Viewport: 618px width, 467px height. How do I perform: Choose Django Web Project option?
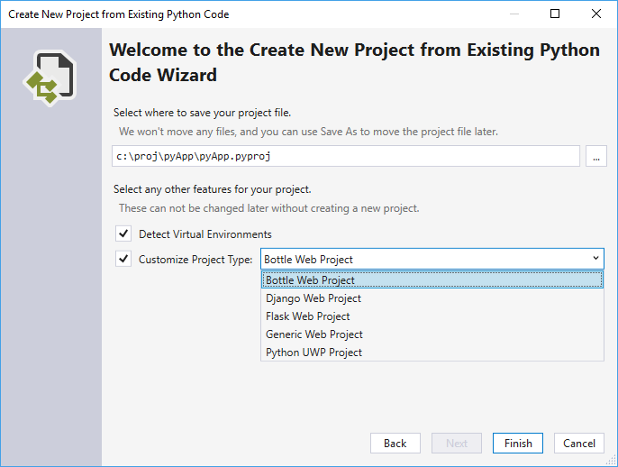pos(432,298)
